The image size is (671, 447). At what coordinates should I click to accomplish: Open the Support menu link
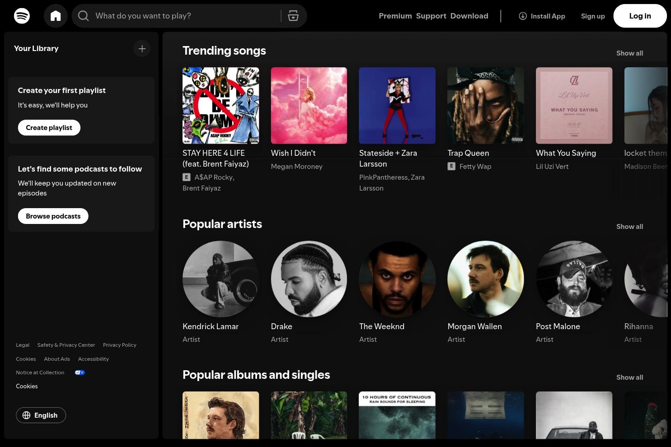point(431,16)
